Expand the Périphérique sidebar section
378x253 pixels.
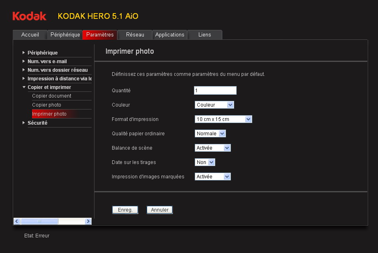pos(42,53)
